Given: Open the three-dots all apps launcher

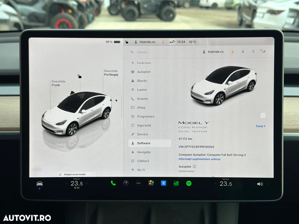Looking at the screenshot, I should click(138, 183).
